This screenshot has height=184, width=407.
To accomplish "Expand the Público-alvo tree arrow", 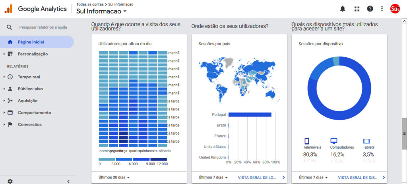I will pyautogui.click(x=4, y=89).
